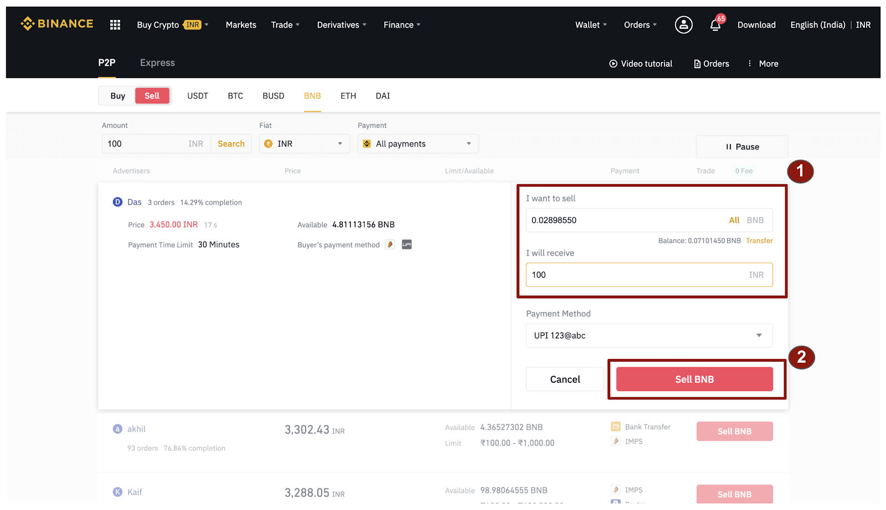This screenshot has width=886, height=510.
Task: Switch to Buy mode
Action: tap(117, 96)
